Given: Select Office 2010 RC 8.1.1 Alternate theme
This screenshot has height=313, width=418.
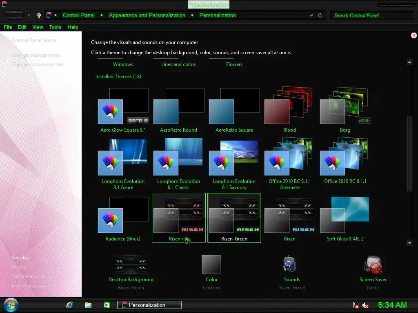Looking at the screenshot, I should (289, 164).
